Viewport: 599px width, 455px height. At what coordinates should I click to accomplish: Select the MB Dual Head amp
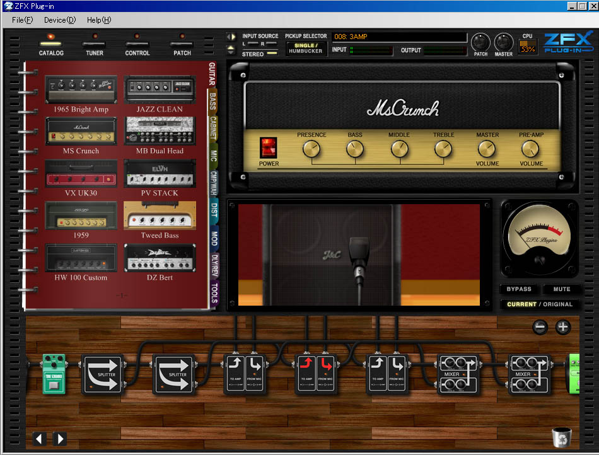pos(160,131)
